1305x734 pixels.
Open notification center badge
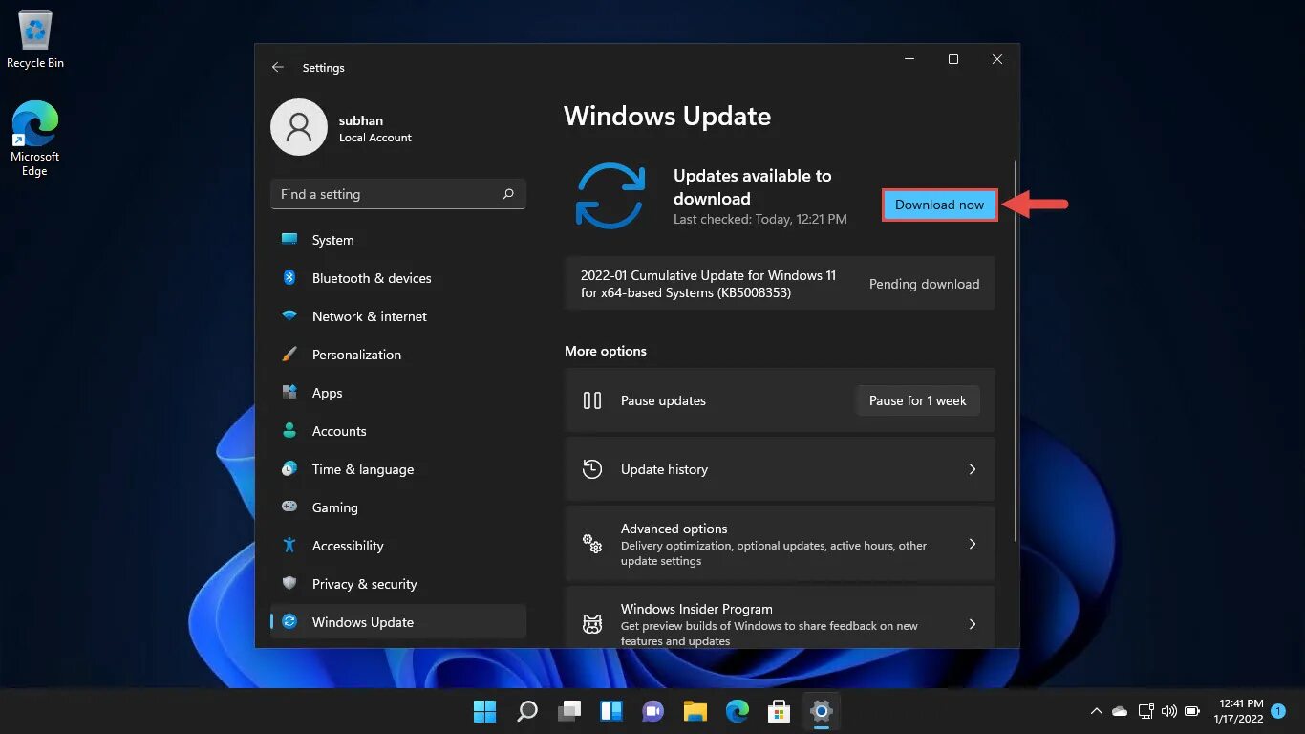point(1278,711)
